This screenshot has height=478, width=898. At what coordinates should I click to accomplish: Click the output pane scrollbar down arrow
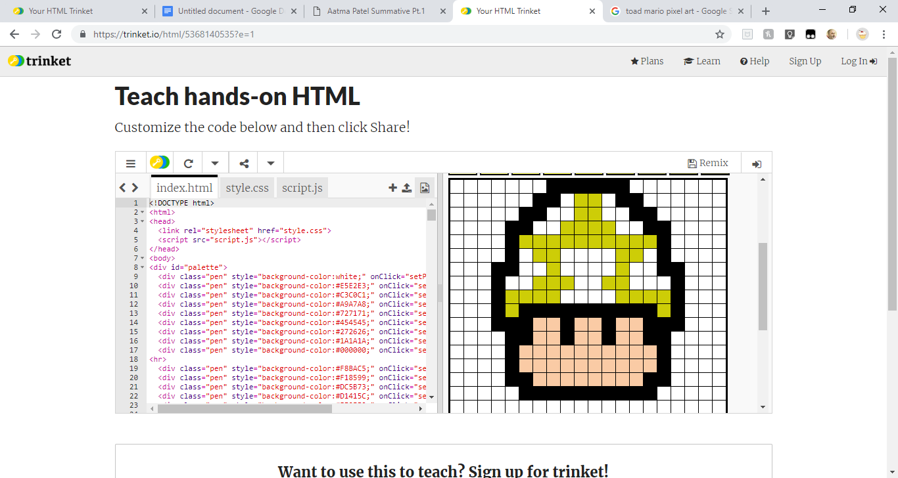[x=763, y=407]
